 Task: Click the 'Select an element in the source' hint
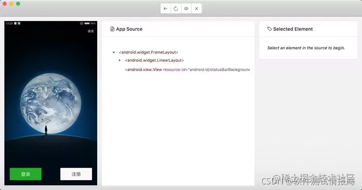coord(306,48)
